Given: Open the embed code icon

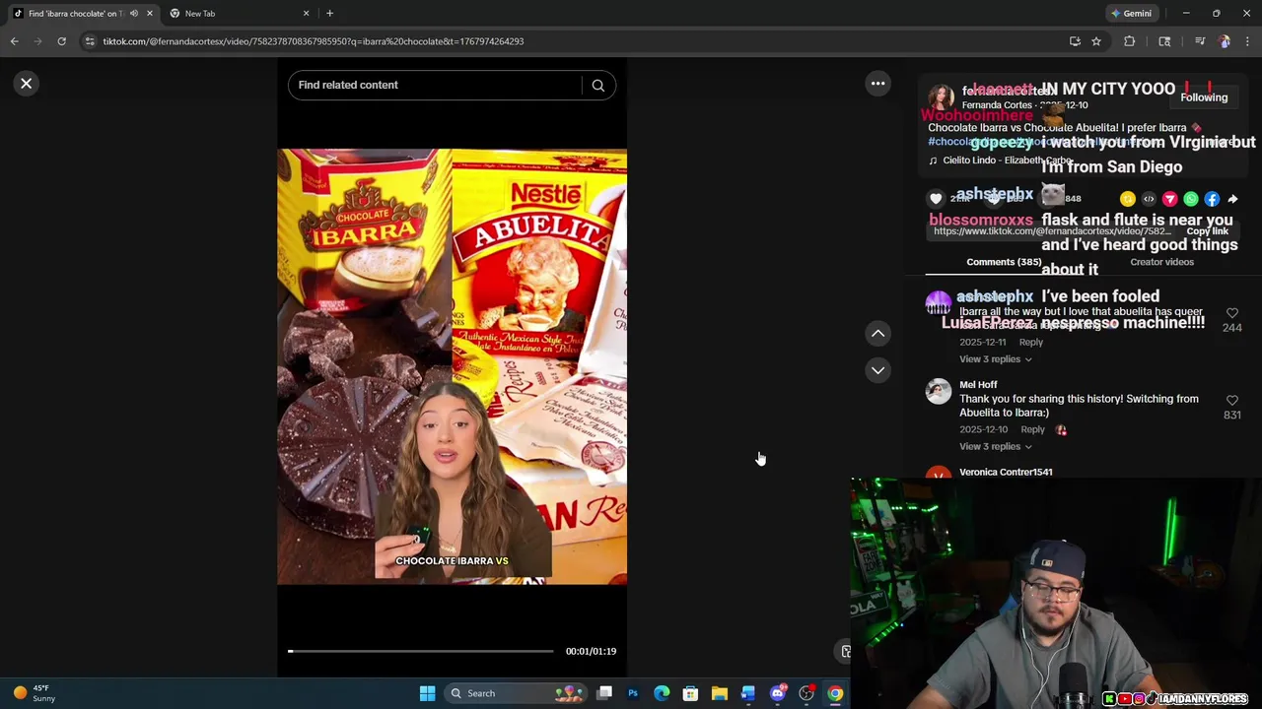Looking at the screenshot, I should point(1149,199).
